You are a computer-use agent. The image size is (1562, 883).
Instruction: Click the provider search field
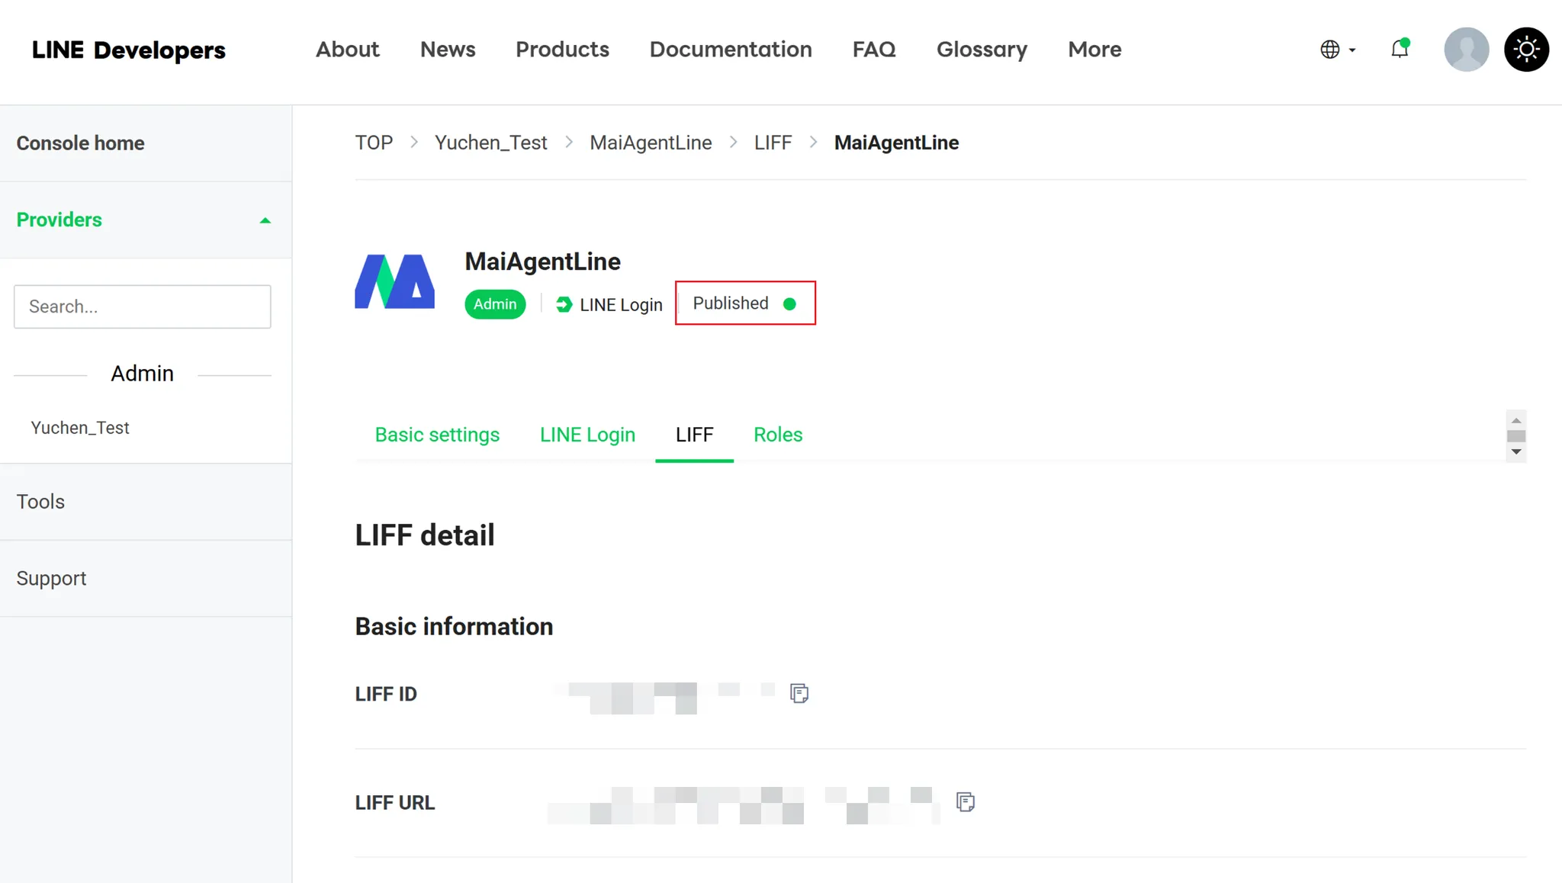[143, 307]
